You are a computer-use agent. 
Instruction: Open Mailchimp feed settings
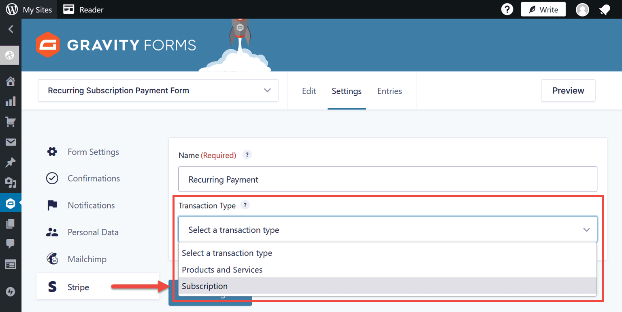(87, 259)
